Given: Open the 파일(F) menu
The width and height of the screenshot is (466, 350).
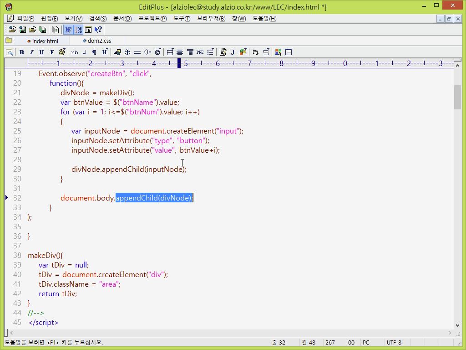Looking at the screenshot, I should point(25,18).
